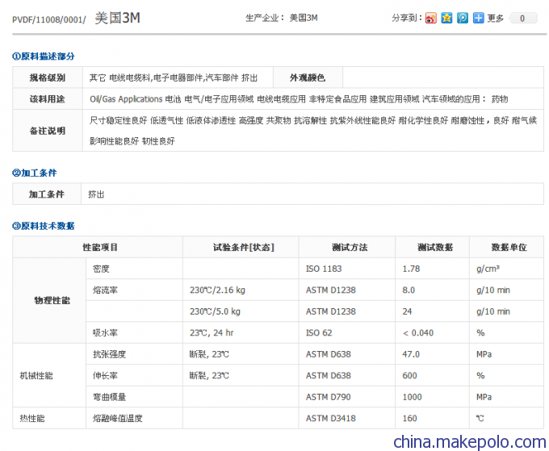
Task: Click the 伸长率 row label
Action: coord(105,376)
